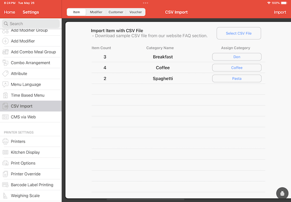Open Settings in top bar
Image resolution: width=291 pixels, height=202 pixels.
(30, 12)
